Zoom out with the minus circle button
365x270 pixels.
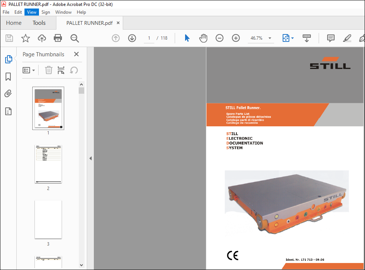[219, 38]
